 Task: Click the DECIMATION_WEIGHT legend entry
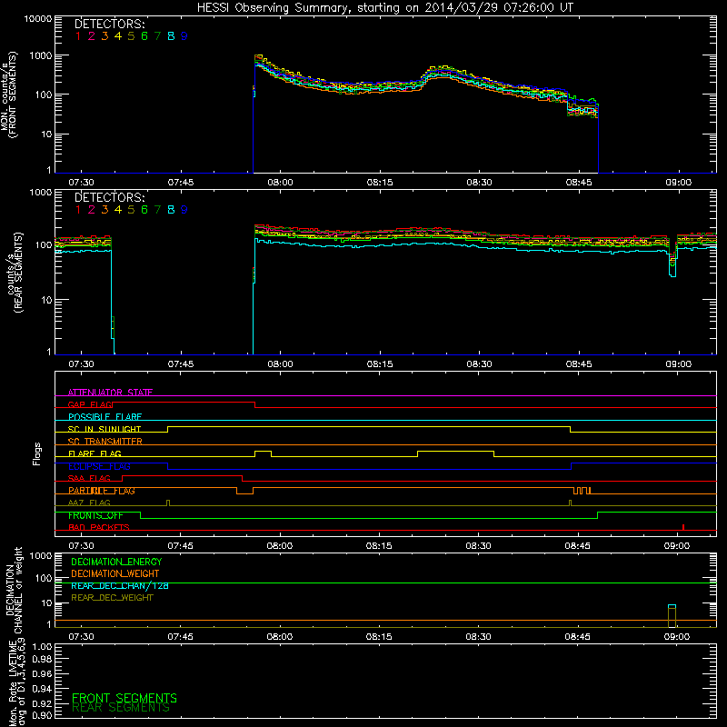115,574
